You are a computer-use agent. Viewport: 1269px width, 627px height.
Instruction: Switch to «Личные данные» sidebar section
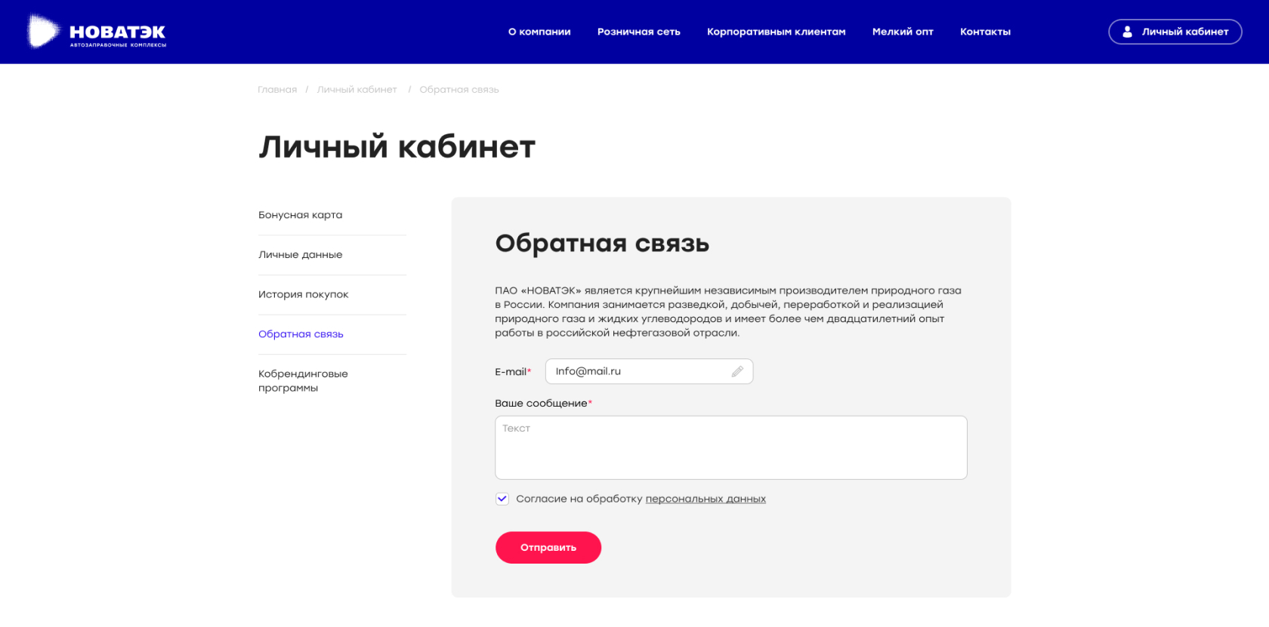(301, 255)
